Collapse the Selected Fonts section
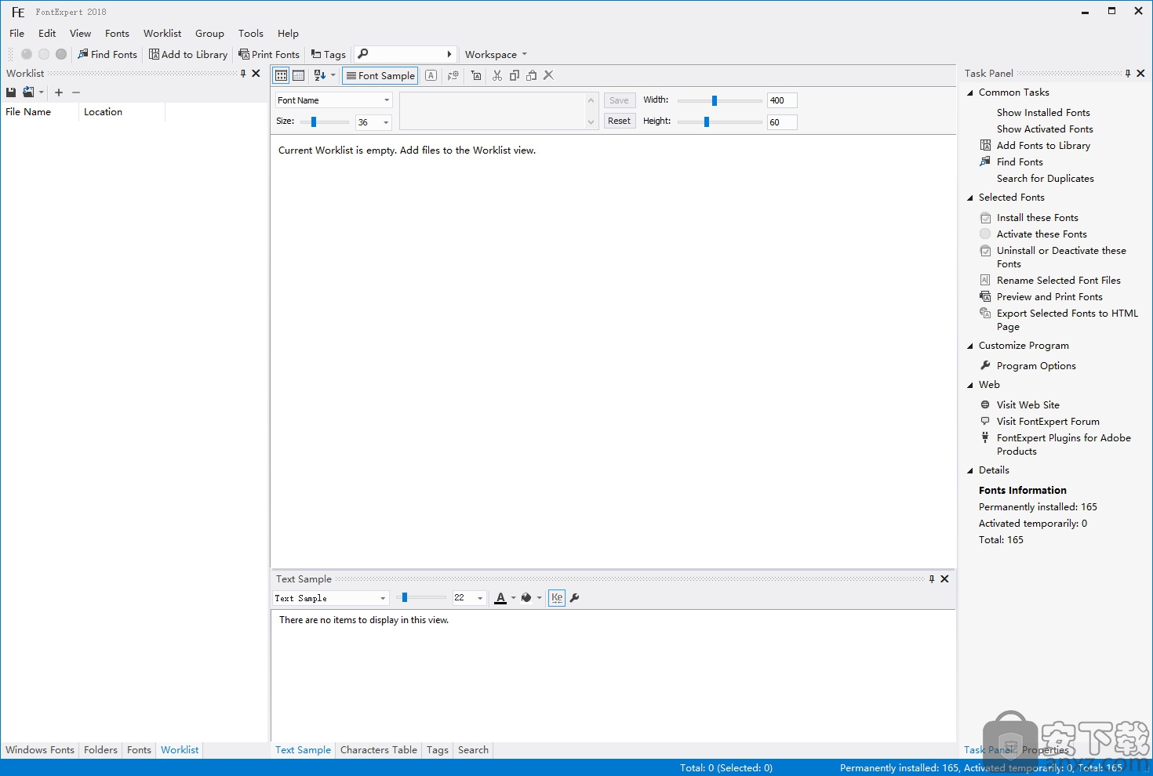 [970, 198]
